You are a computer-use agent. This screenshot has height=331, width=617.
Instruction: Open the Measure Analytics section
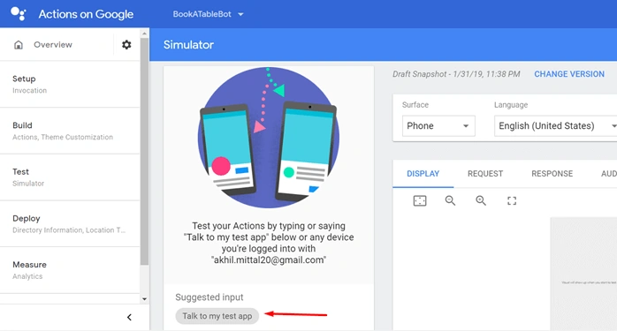point(70,270)
